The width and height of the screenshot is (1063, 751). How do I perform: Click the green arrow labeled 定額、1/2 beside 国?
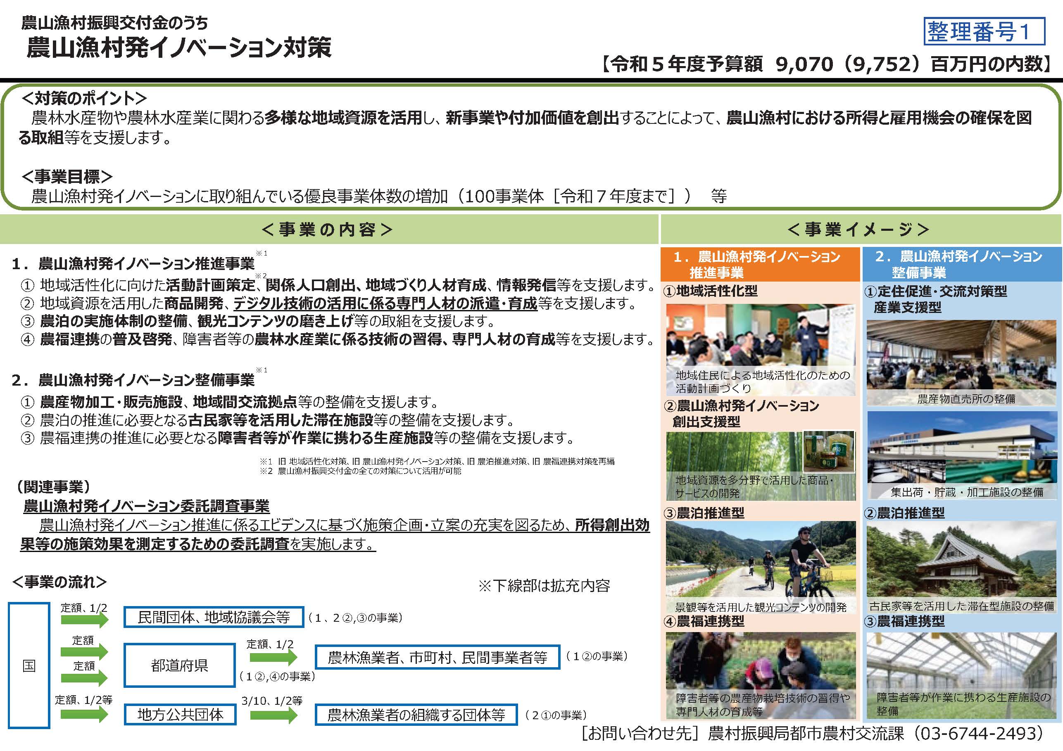(x=84, y=620)
